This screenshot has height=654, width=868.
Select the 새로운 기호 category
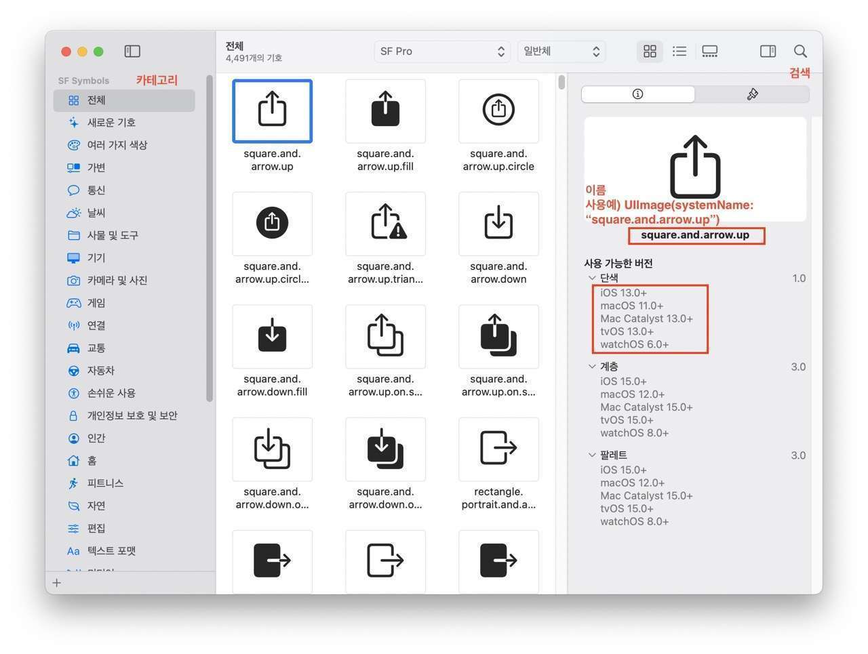(x=111, y=123)
